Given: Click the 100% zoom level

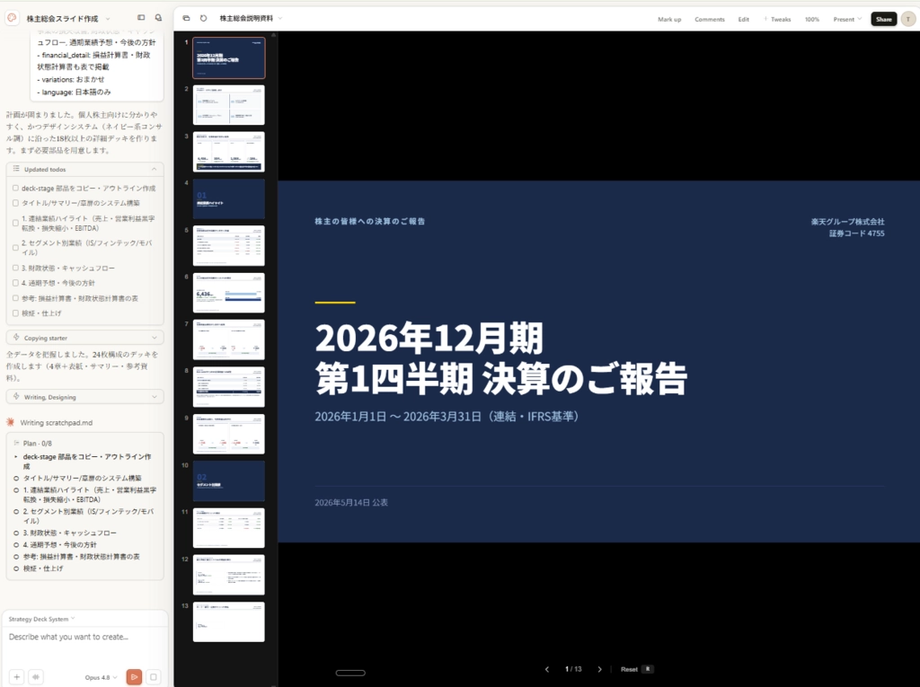Looking at the screenshot, I should point(812,20).
